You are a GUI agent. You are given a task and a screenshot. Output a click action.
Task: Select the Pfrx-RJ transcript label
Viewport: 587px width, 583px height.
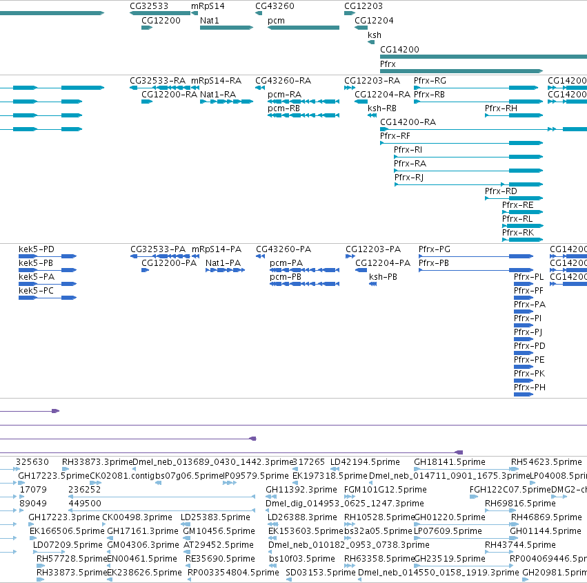pos(409,178)
